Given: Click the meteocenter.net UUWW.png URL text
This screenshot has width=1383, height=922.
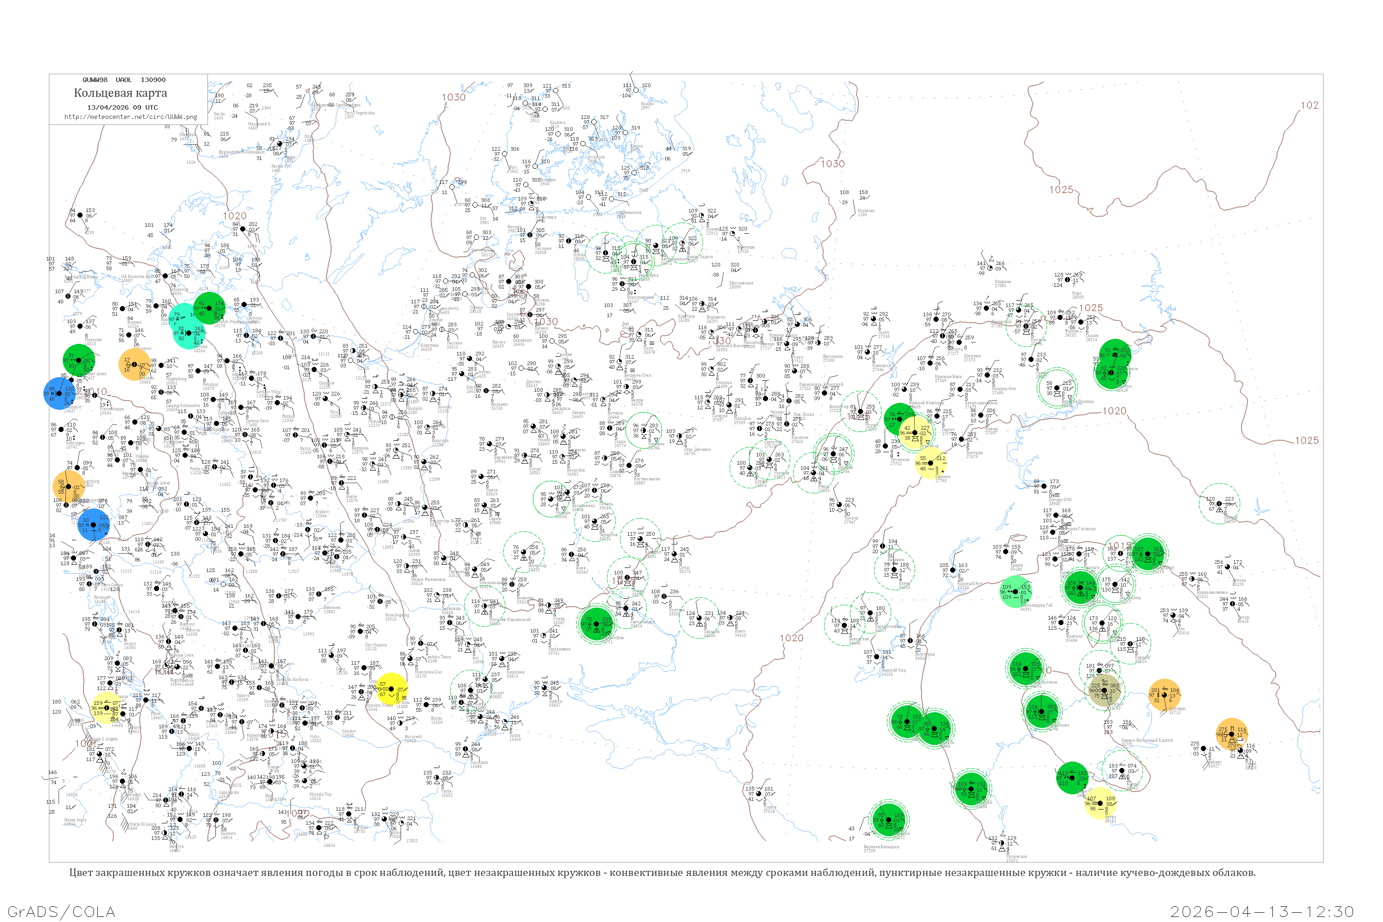Looking at the screenshot, I should (x=130, y=117).
